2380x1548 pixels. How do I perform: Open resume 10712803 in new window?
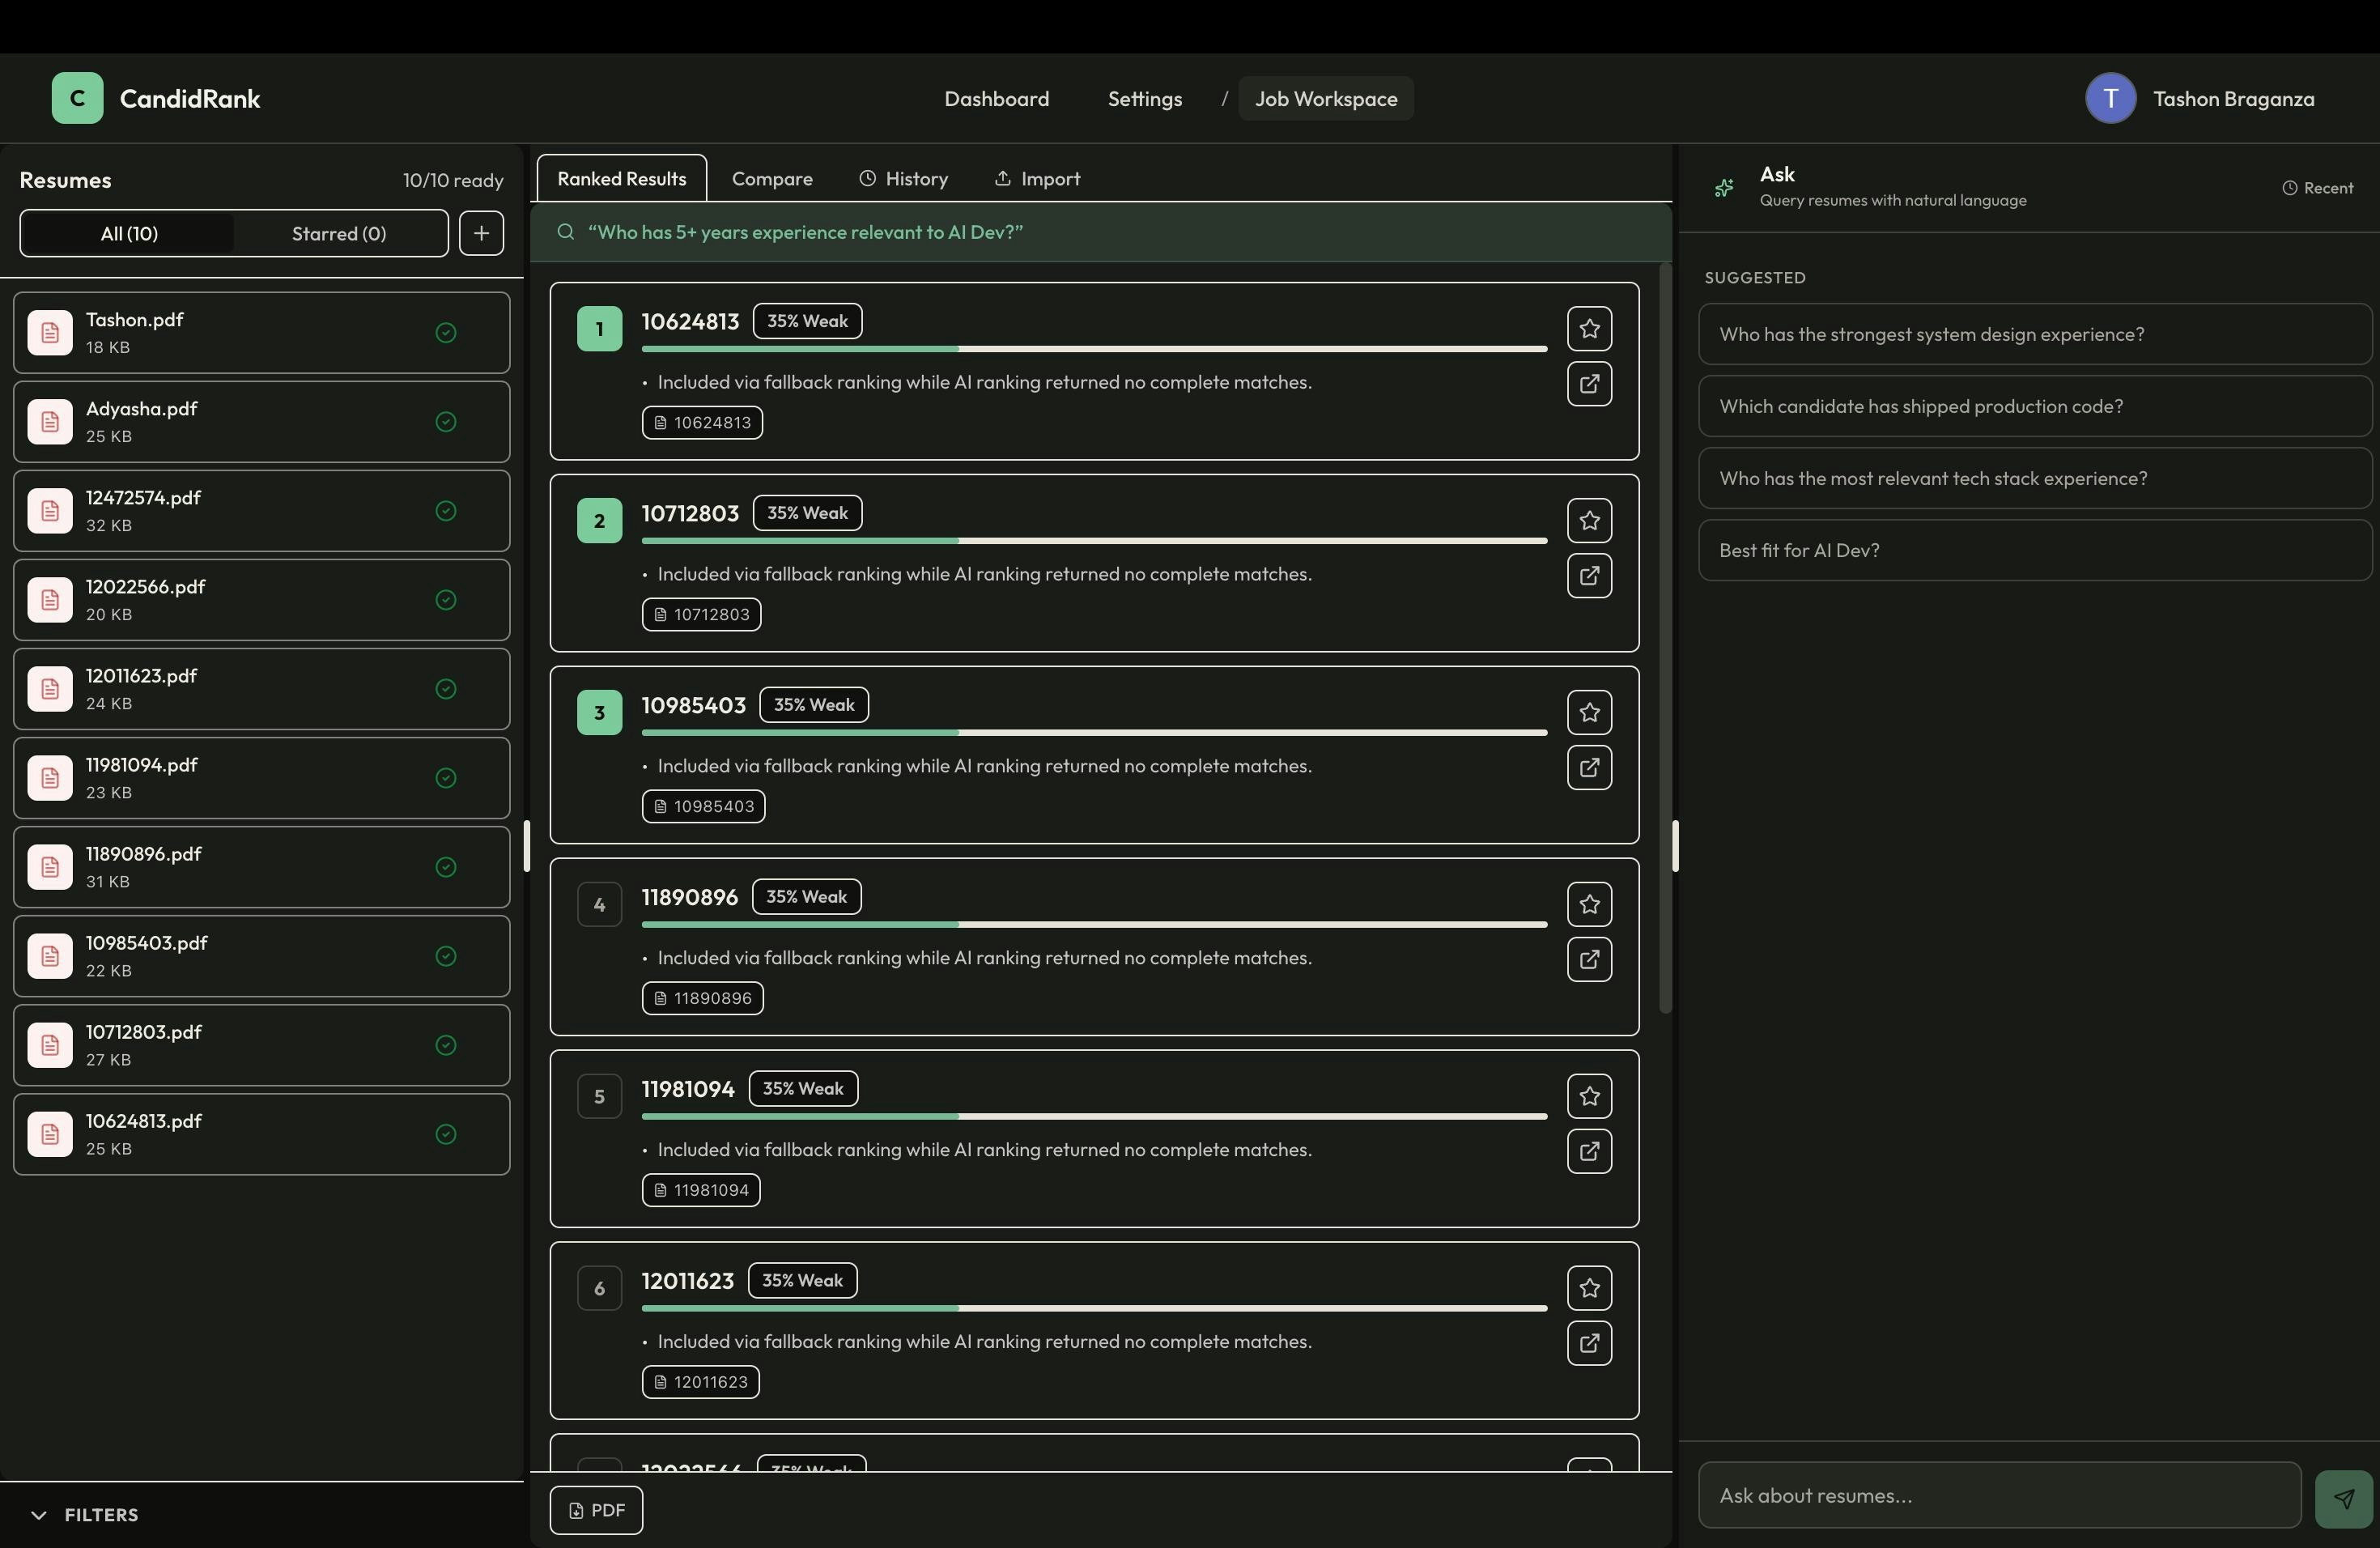(x=1589, y=576)
